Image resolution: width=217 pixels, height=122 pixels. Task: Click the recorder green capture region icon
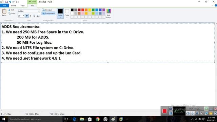(206, 109)
